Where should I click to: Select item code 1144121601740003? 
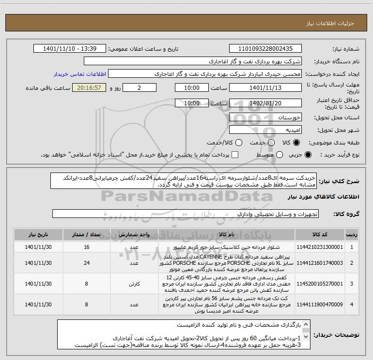click(320, 263)
